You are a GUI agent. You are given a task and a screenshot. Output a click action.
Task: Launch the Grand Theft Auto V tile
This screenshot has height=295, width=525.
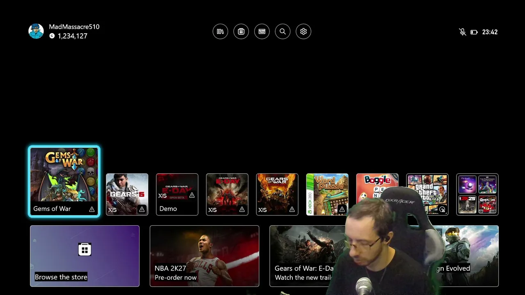coord(427,194)
